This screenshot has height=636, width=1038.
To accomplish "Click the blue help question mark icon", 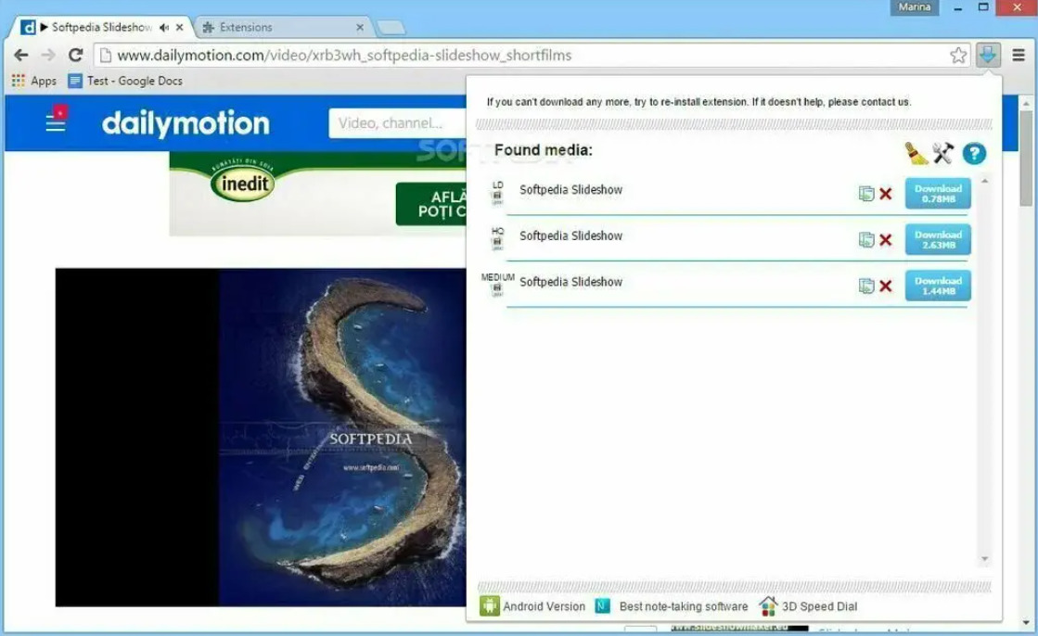I will coord(974,154).
